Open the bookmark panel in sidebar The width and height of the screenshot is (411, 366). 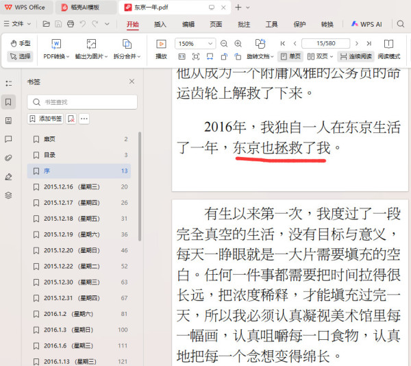[8, 102]
